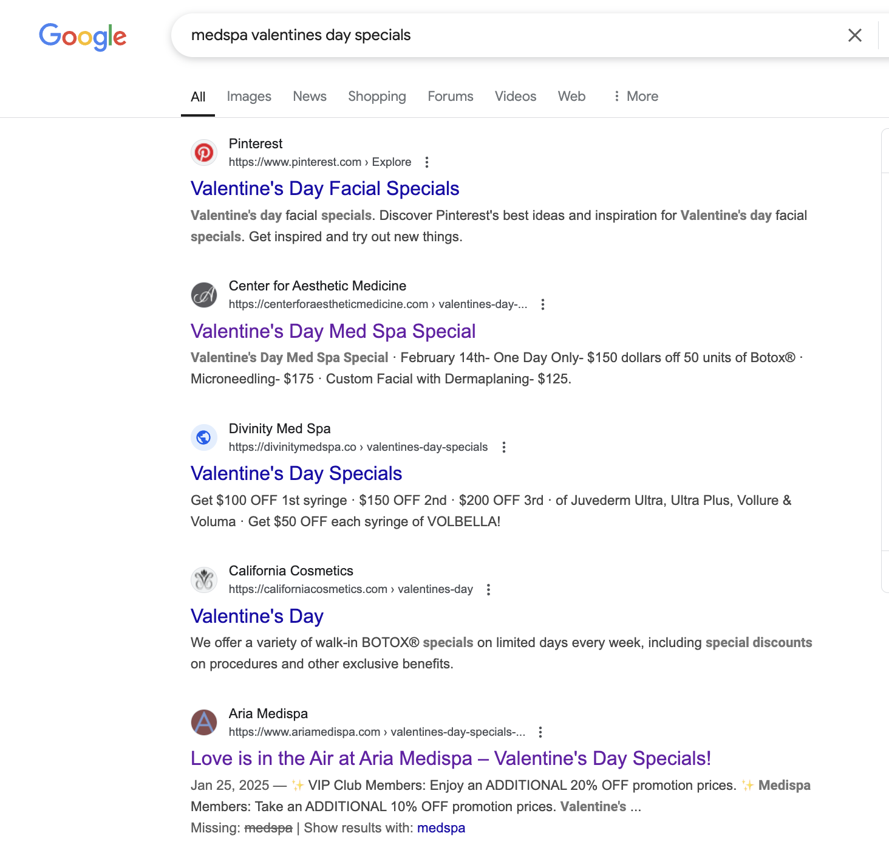The height and width of the screenshot is (864, 889).
Task: Switch to the Shopping tab
Action: (x=376, y=96)
